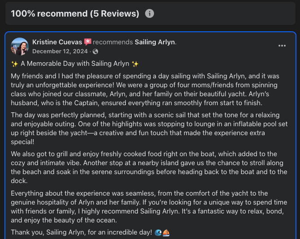Click the paragraph starting Everything about the experience
300x239 pixels.
143,207
